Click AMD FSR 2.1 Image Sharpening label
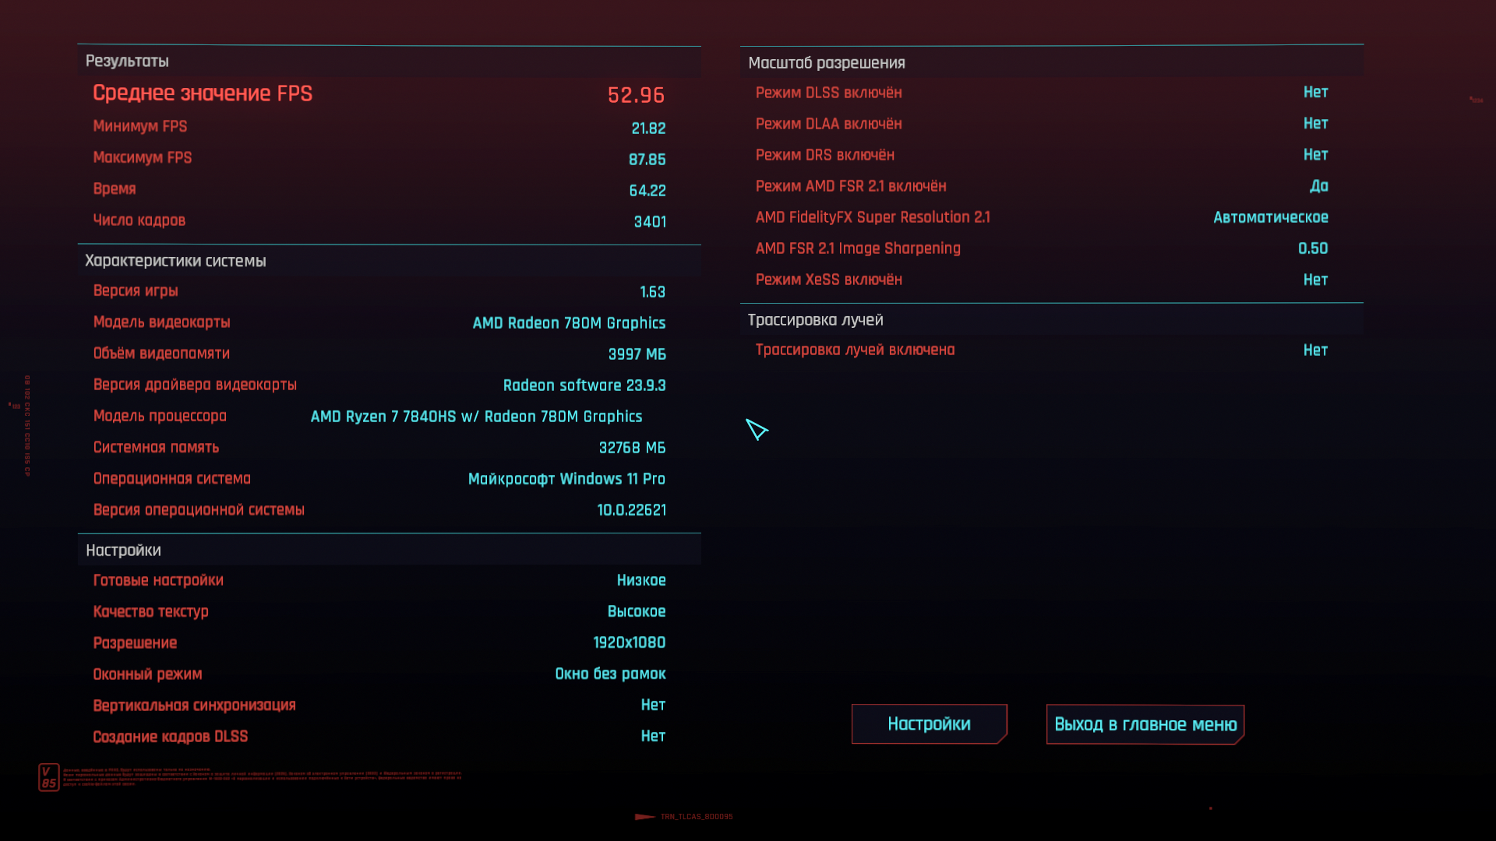The image size is (1496, 841). click(x=858, y=248)
